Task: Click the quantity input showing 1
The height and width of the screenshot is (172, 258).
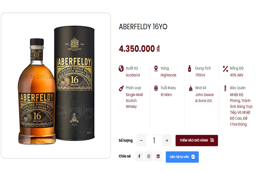Action: click(x=154, y=140)
